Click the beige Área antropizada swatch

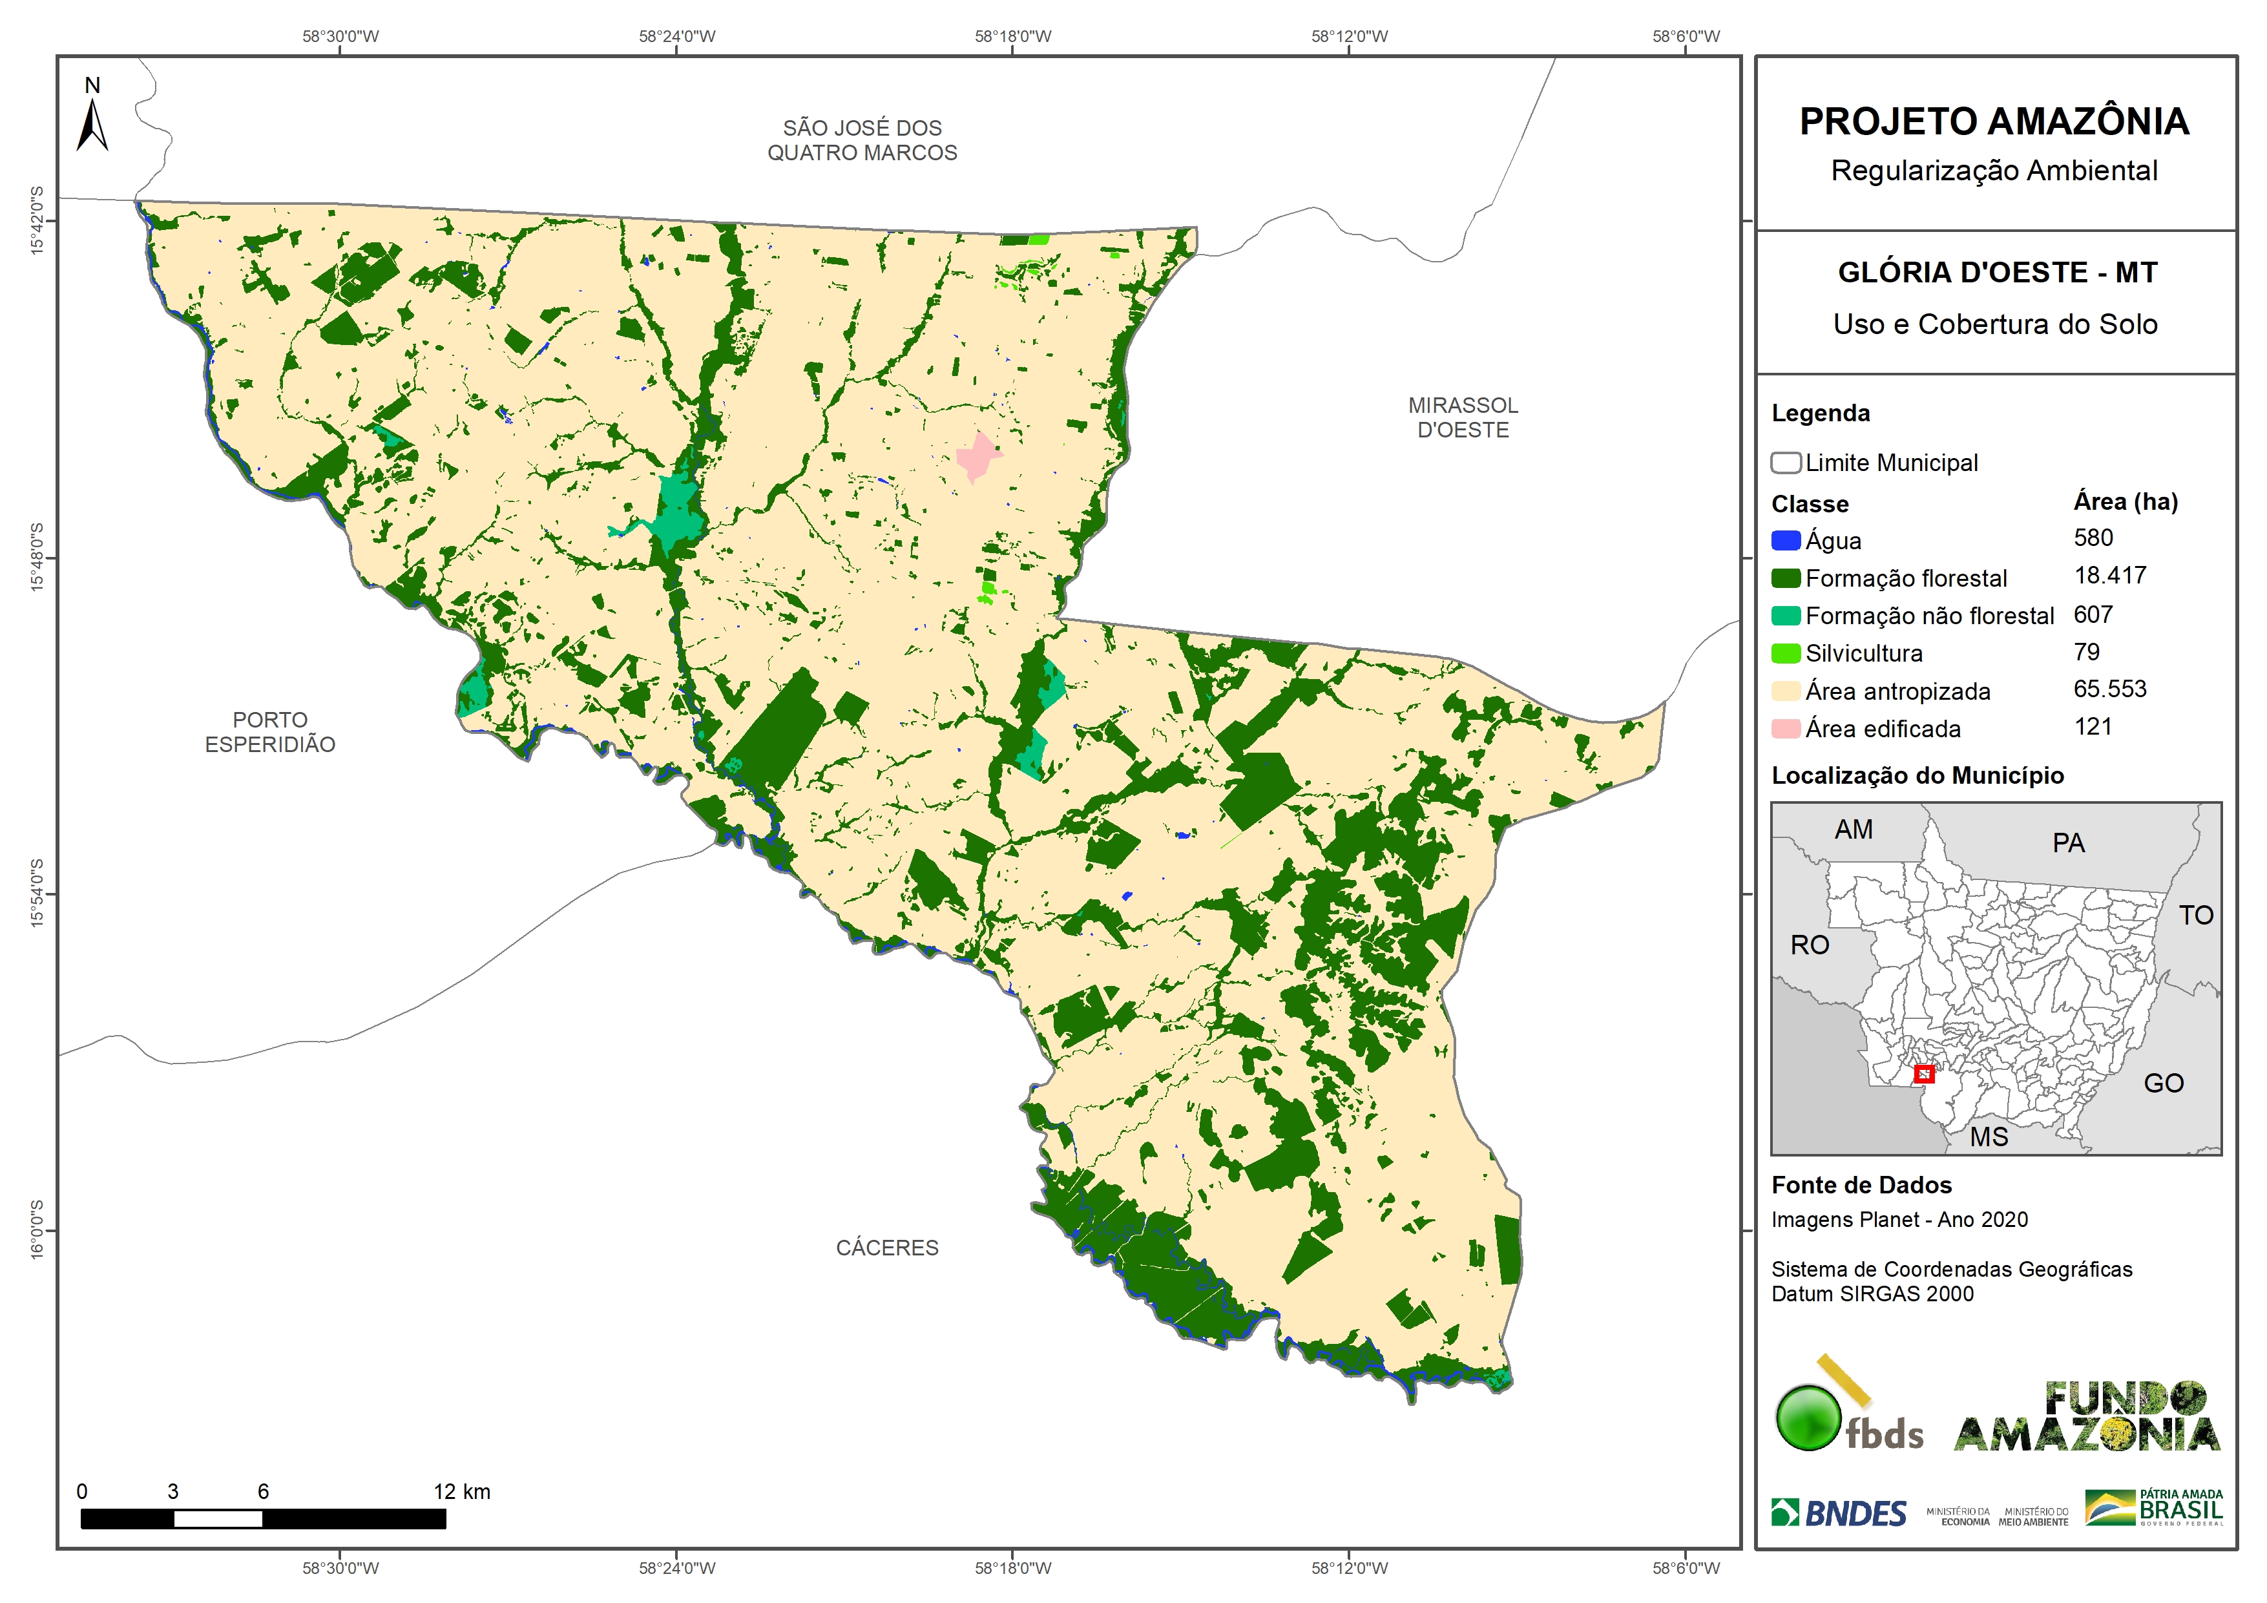1785,691
